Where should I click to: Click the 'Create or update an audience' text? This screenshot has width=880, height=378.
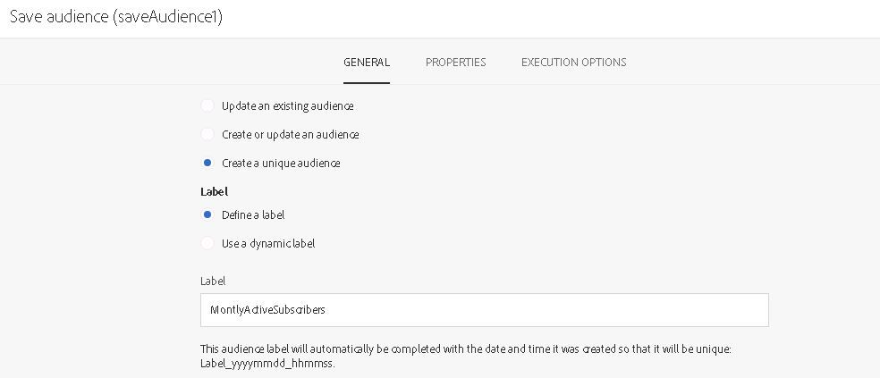291,135
